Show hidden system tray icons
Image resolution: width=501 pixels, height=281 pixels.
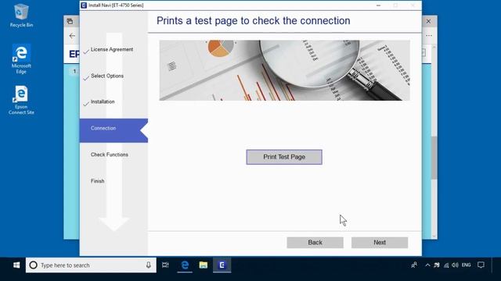pyautogui.click(x=427, y=265)
